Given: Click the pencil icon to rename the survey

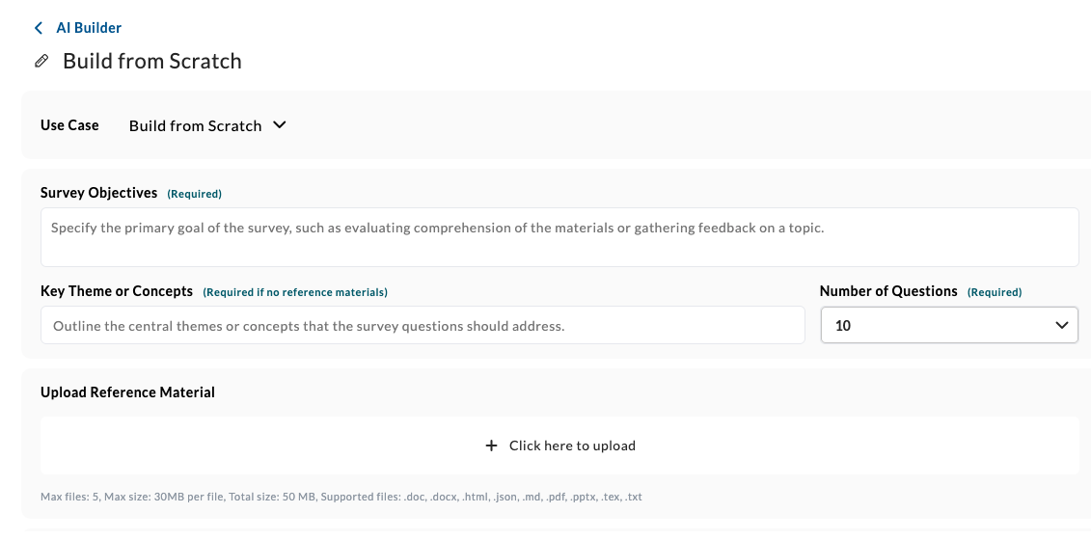Looking at the screenshot, I should (41, 62).
